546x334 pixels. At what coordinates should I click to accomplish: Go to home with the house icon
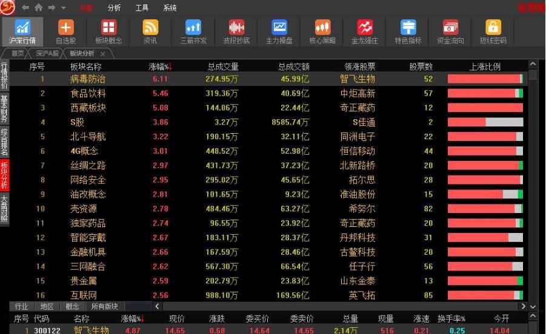39,7
